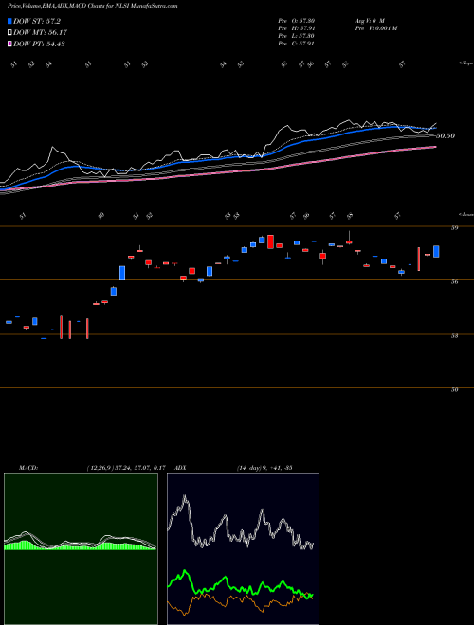Click the 'Avg V: 0 M' value
The width and height of the screenshot is (474, 625).
(x=369, y=20)
